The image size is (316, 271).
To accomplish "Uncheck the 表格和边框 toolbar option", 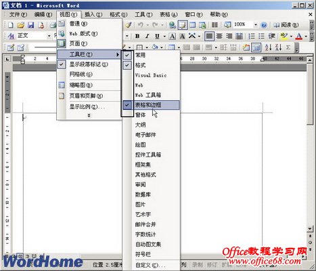I will (x=151, y=105).
